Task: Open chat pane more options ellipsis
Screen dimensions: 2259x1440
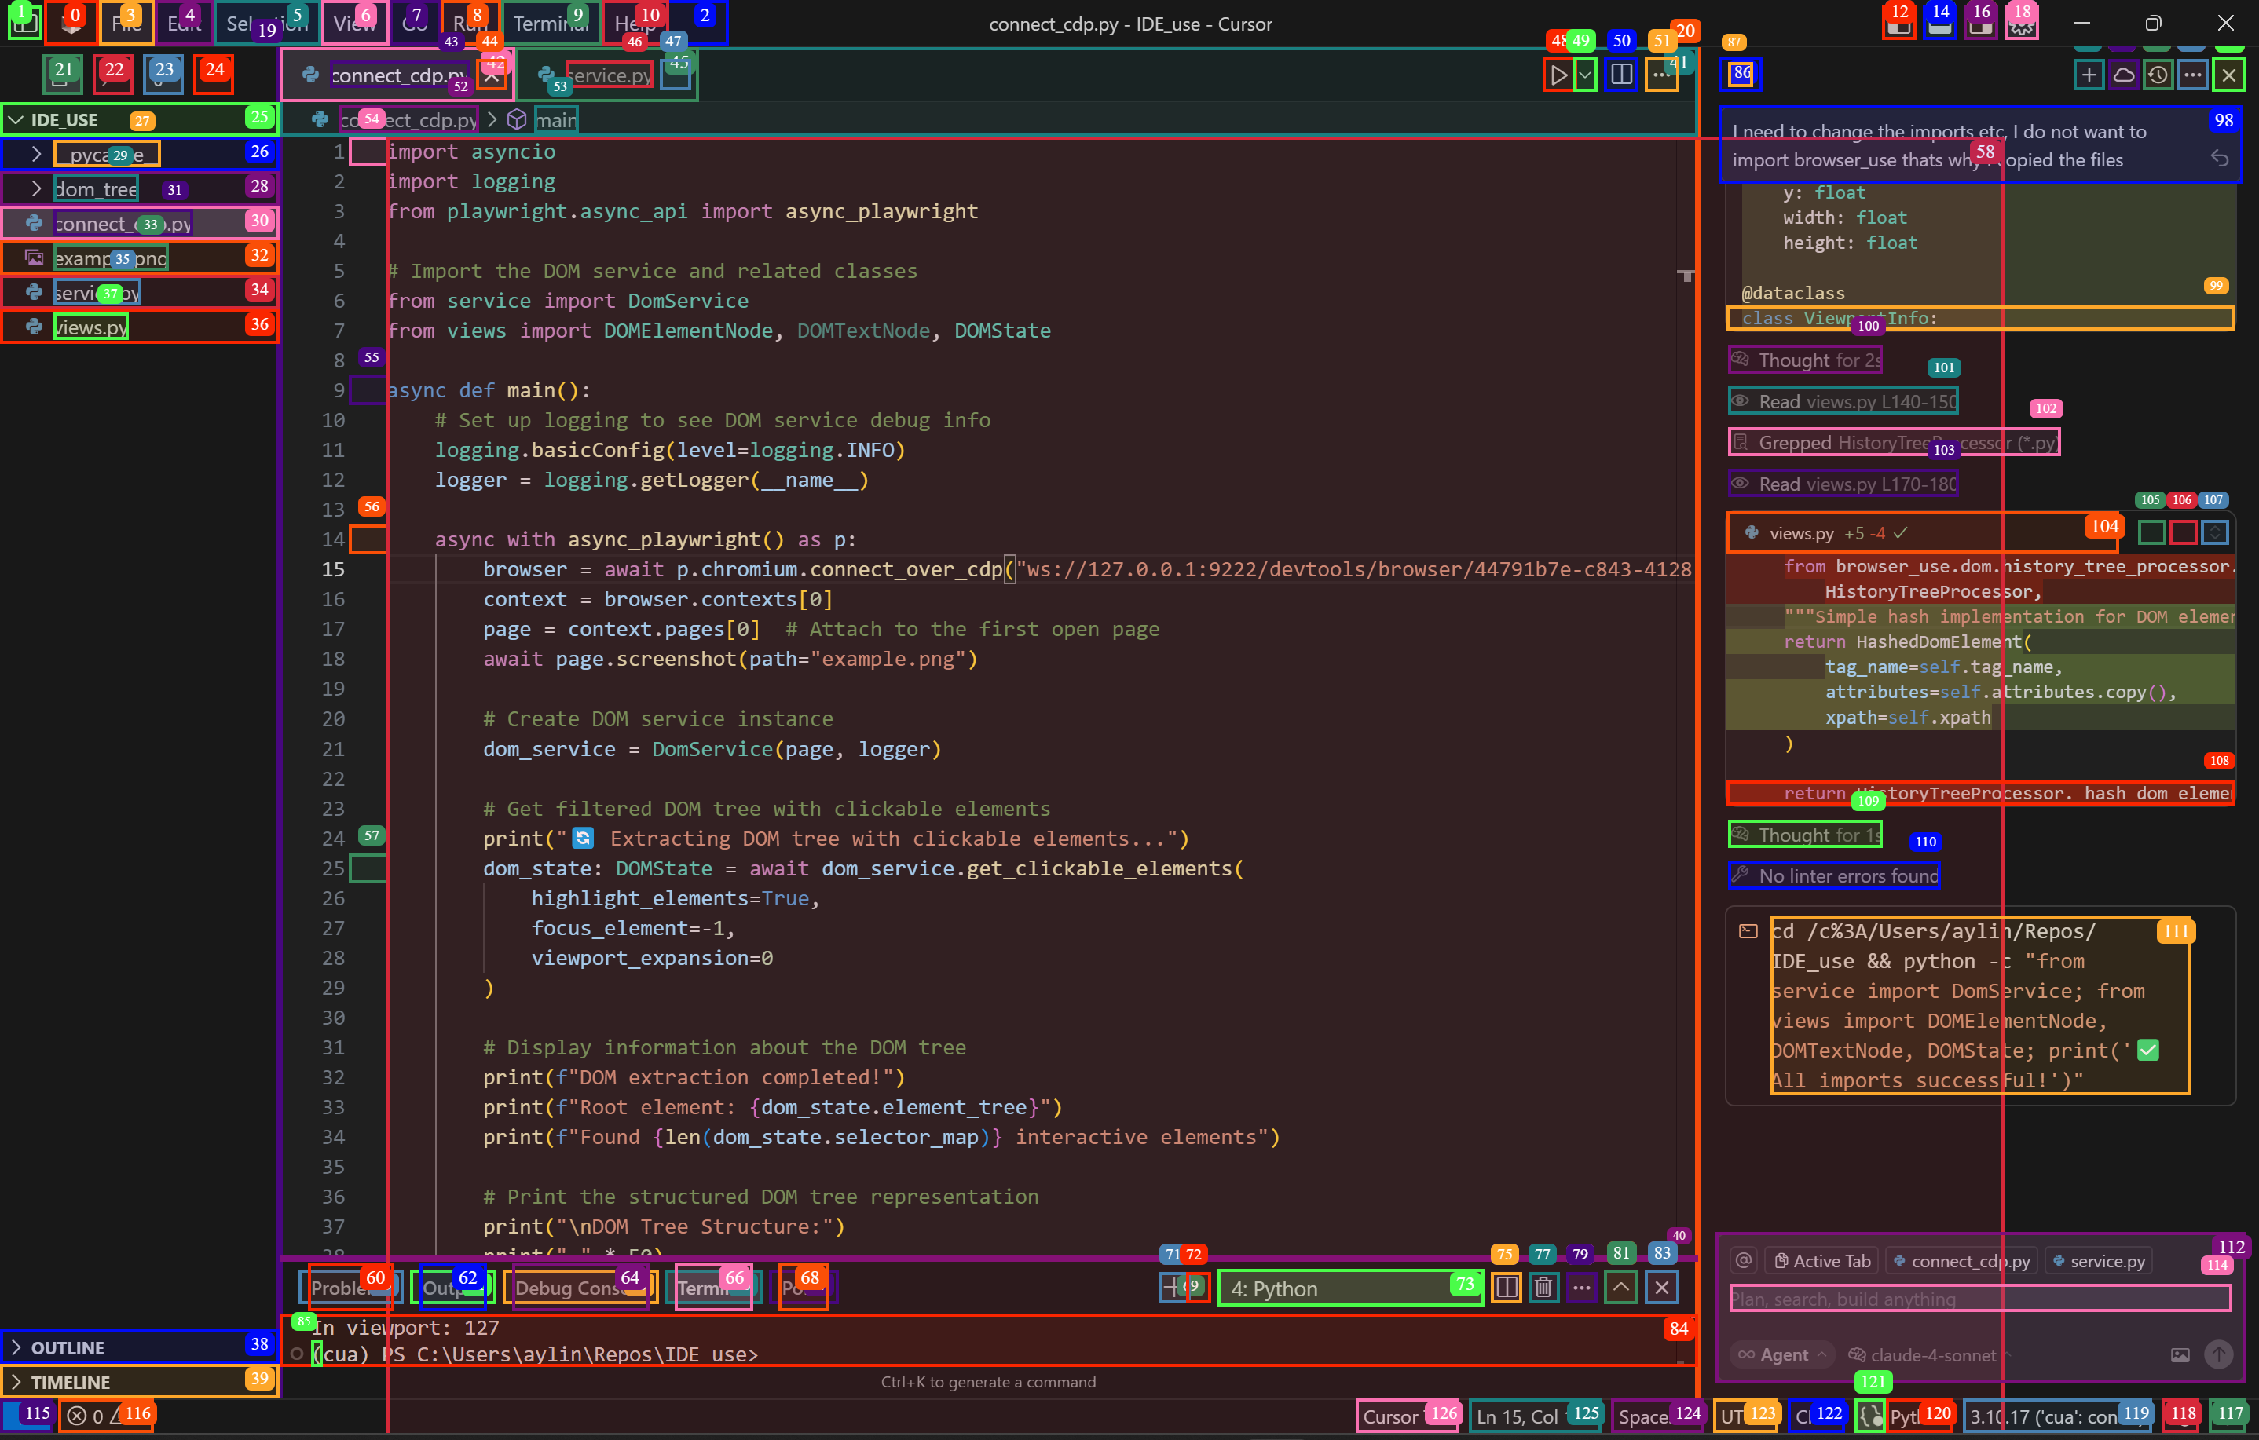Action: 2192,75
